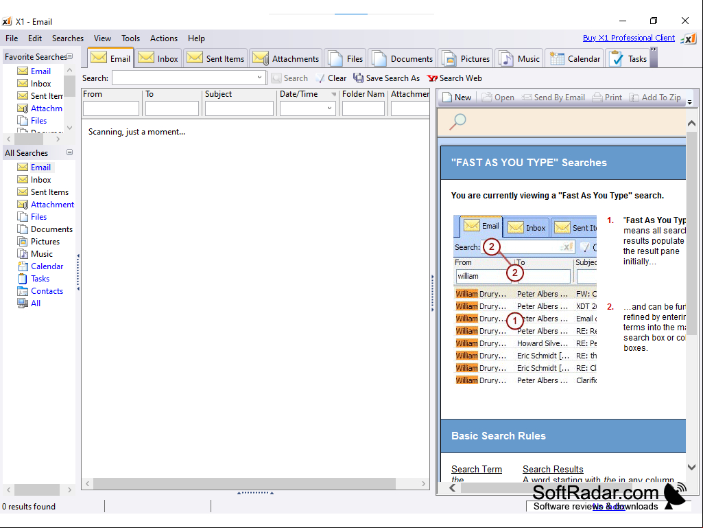The width and height of the screenshot is (703, 528).
Task: Click the Search Term link in Basic Search Rules
Action: [476, 469]
